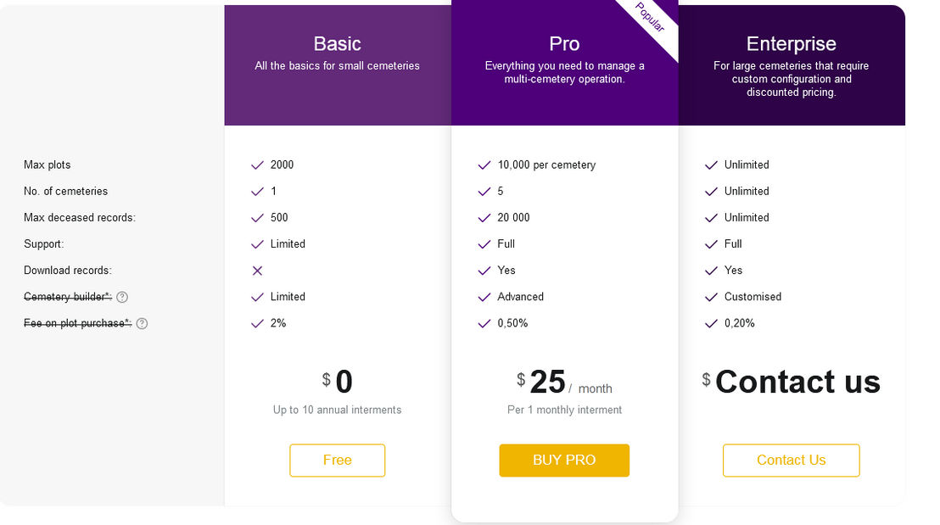Click the checkmark beside Pro 10,000 per cemetery
The width and height of the screenshot is (940, 525).
(x=484, y=165)
